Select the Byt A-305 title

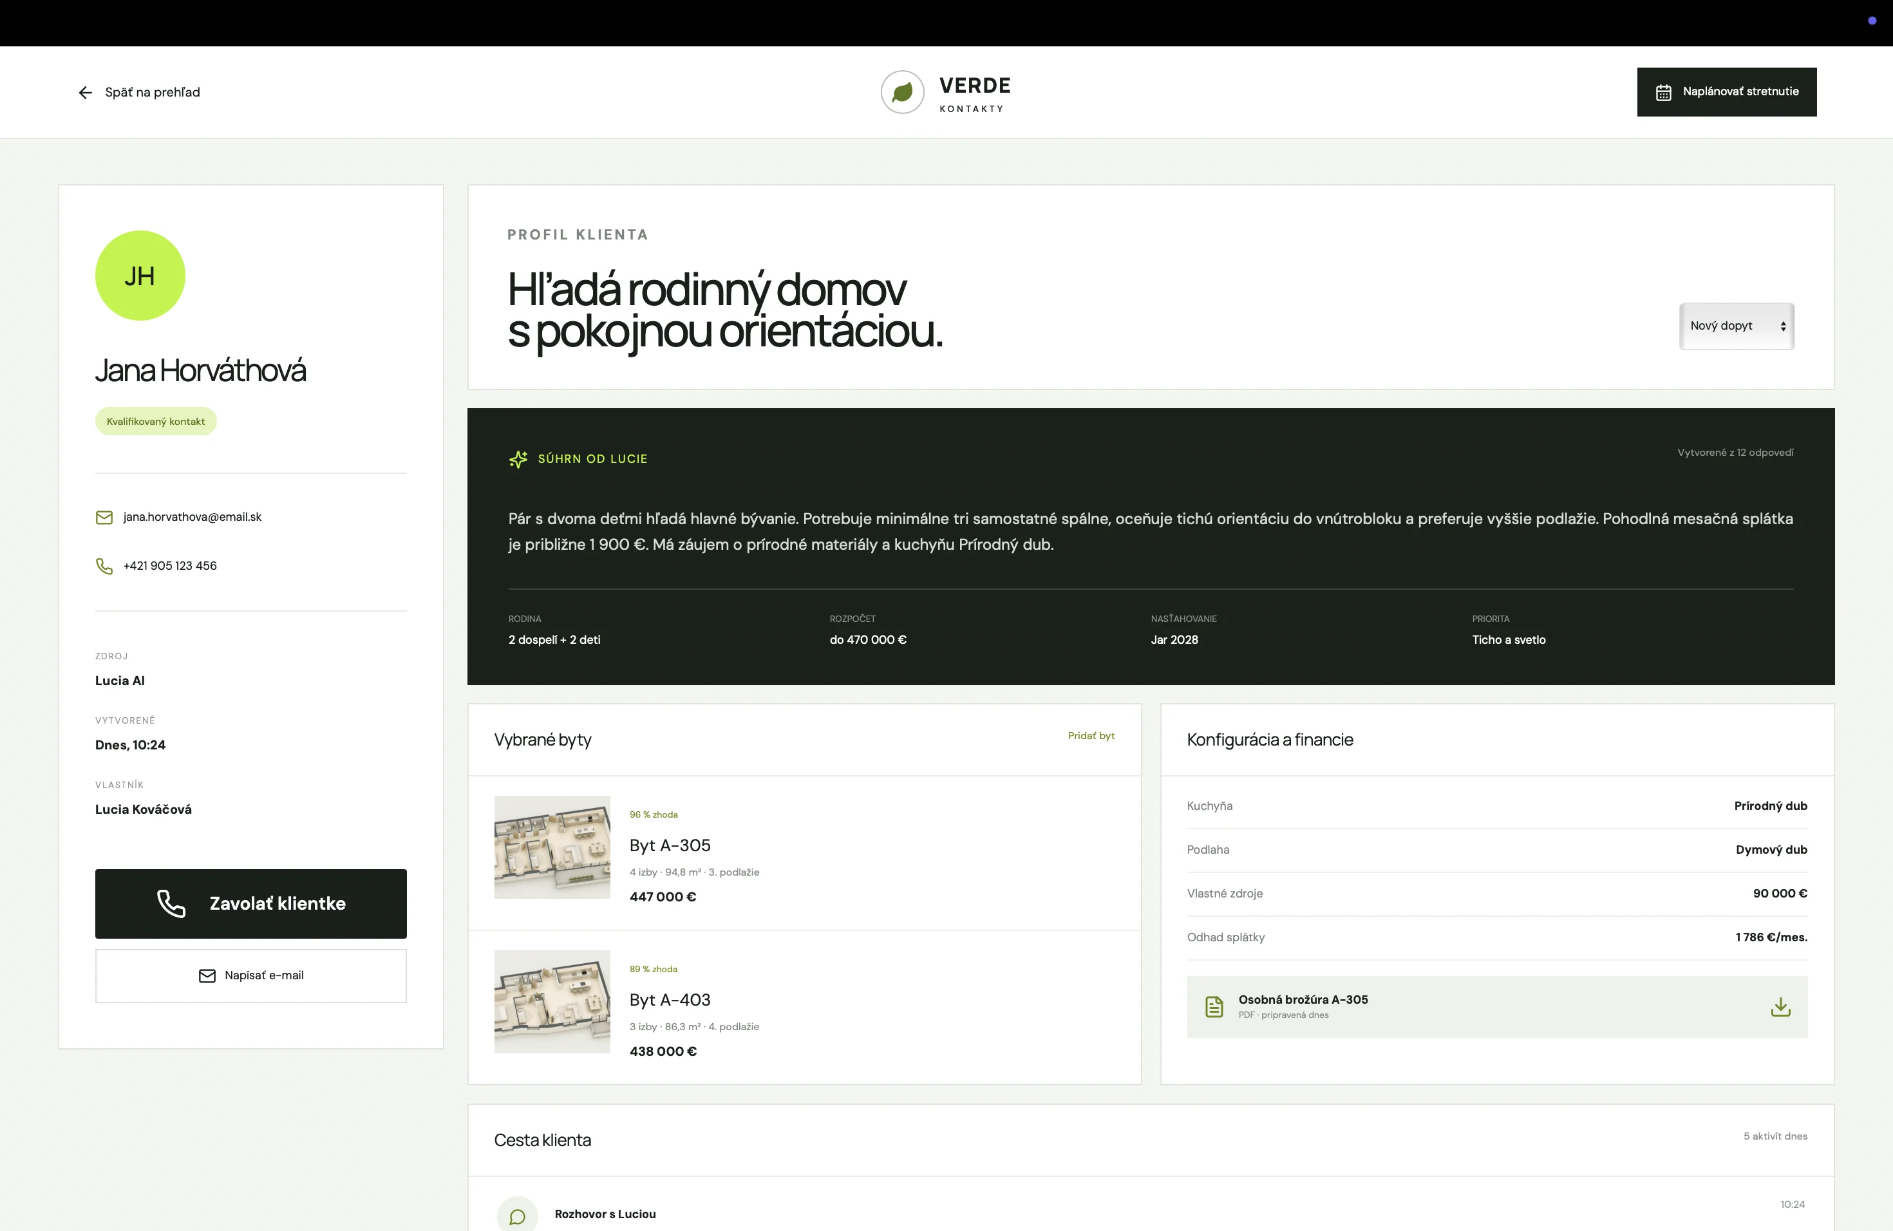pyautogui.click(x=670, y=845)
